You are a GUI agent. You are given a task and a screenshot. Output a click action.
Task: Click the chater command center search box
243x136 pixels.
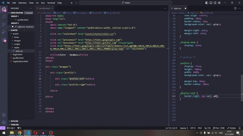tap(126, 3)
